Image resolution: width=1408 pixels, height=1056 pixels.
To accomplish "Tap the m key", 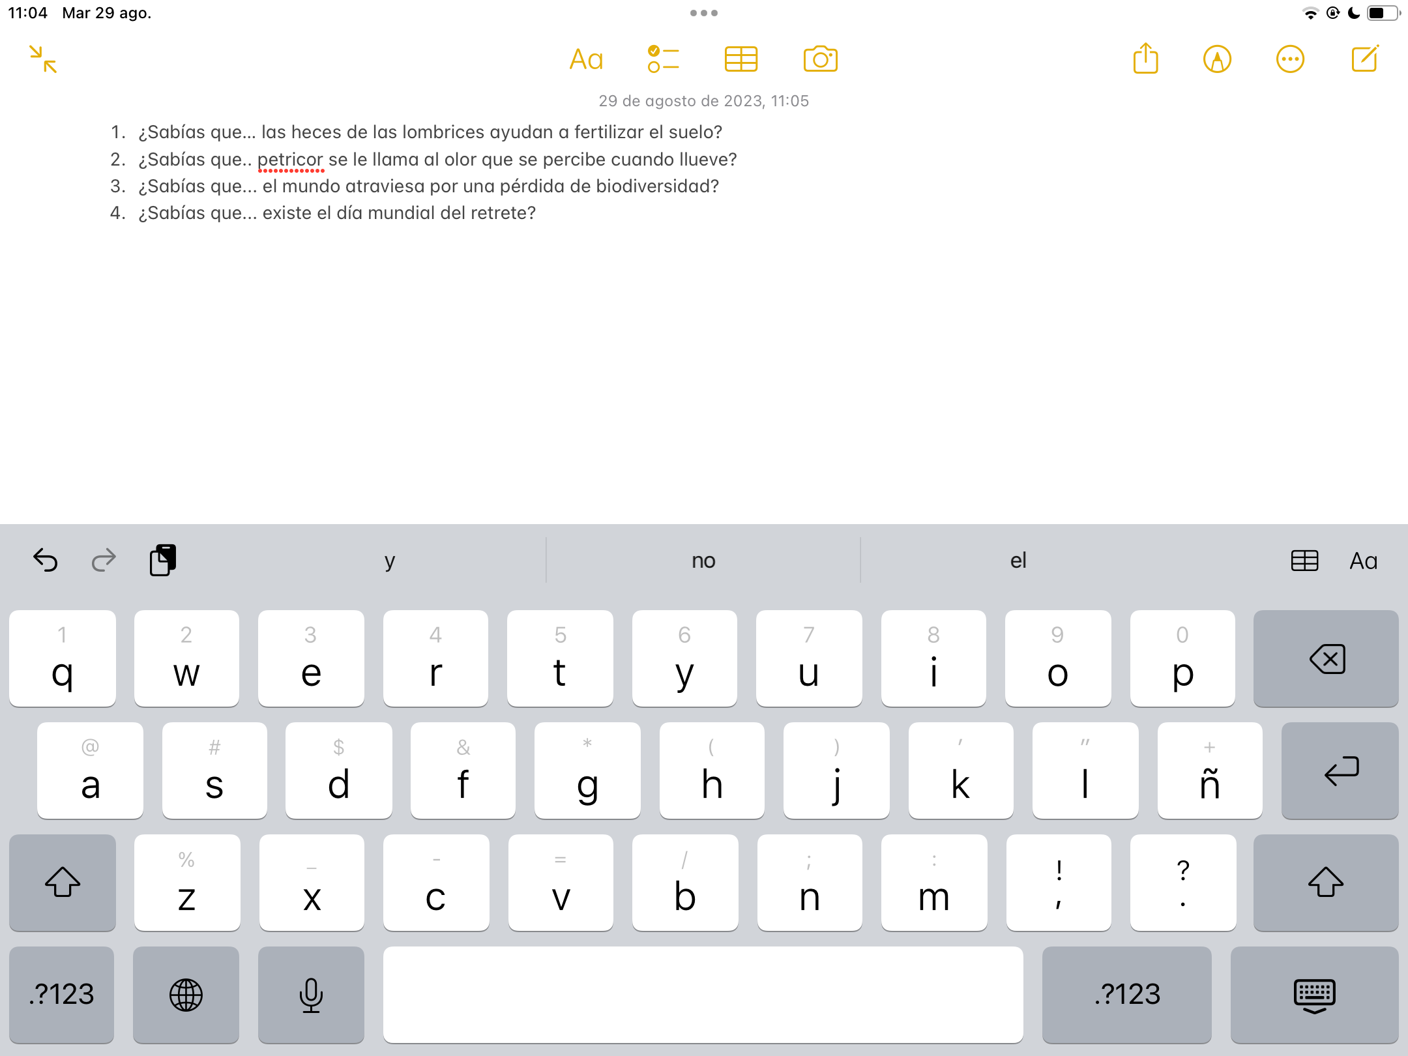I will tap(934, 883).
